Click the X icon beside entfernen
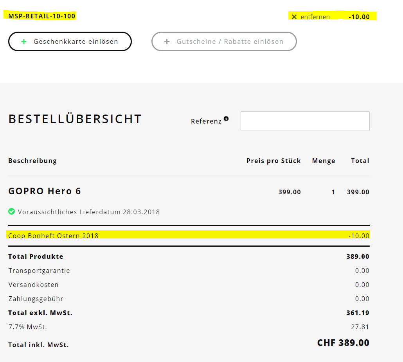The width and height of the screenshot is (403, 362). (294, 17)
